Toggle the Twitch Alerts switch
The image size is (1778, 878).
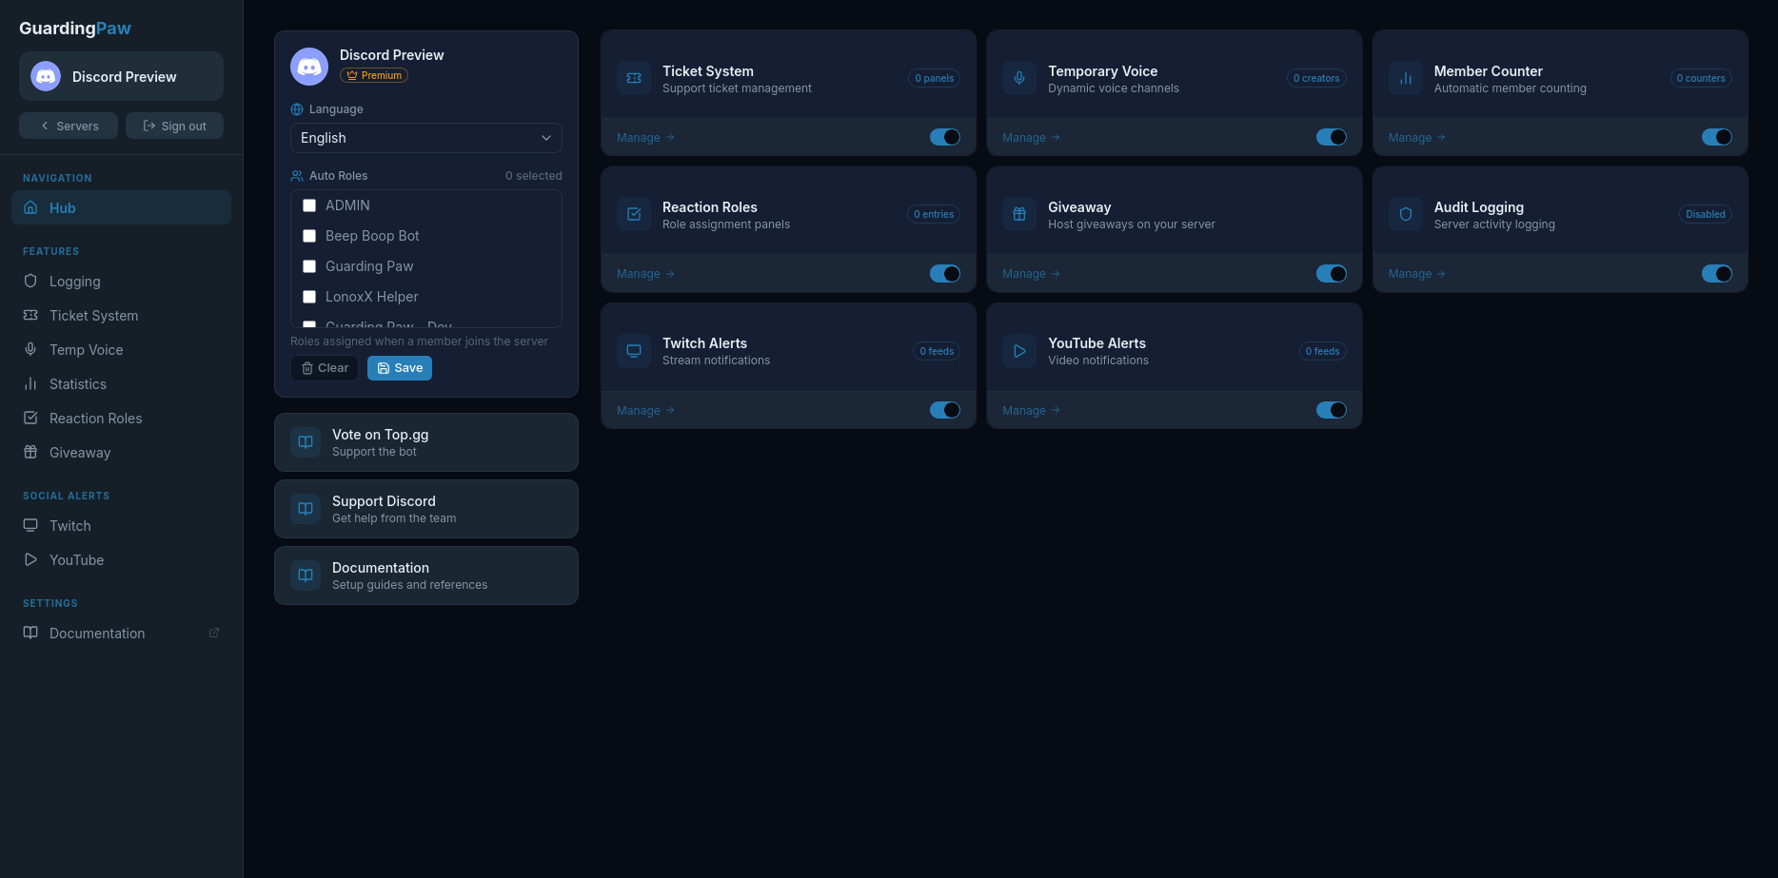point(945,410)
